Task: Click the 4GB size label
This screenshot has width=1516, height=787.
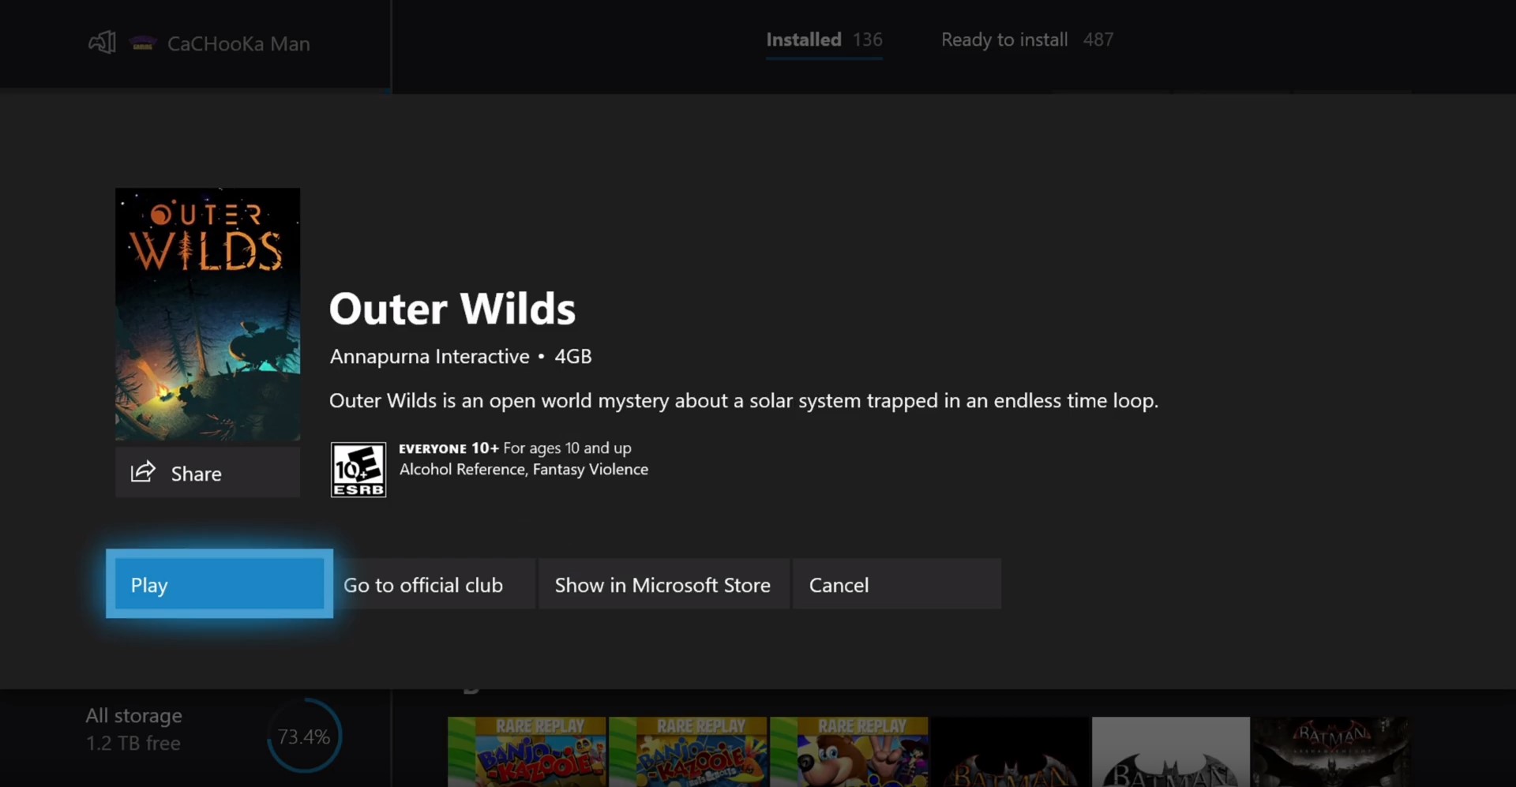Action: (573, 357)
